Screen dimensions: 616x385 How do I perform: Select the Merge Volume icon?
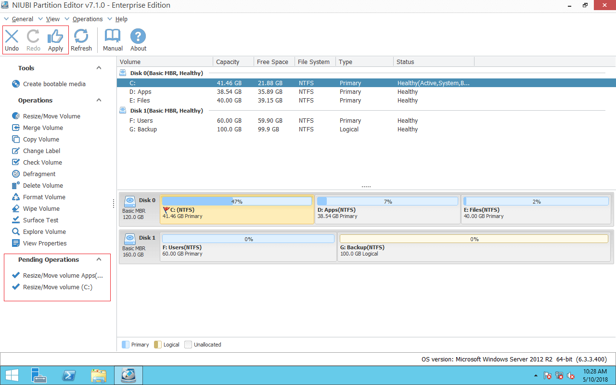click(x=15, y=128)
